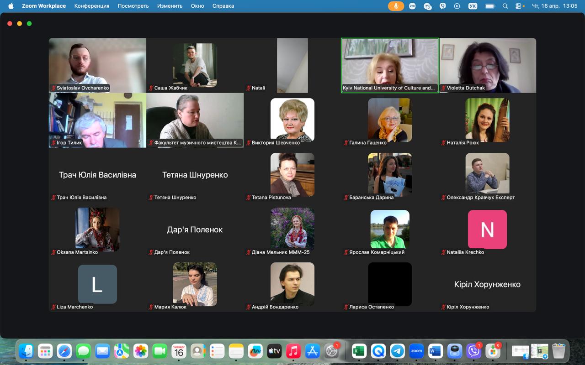This screenshot has width=585, height=365.
Task: Open the Изменить menu
Action: tap(170, 6)
